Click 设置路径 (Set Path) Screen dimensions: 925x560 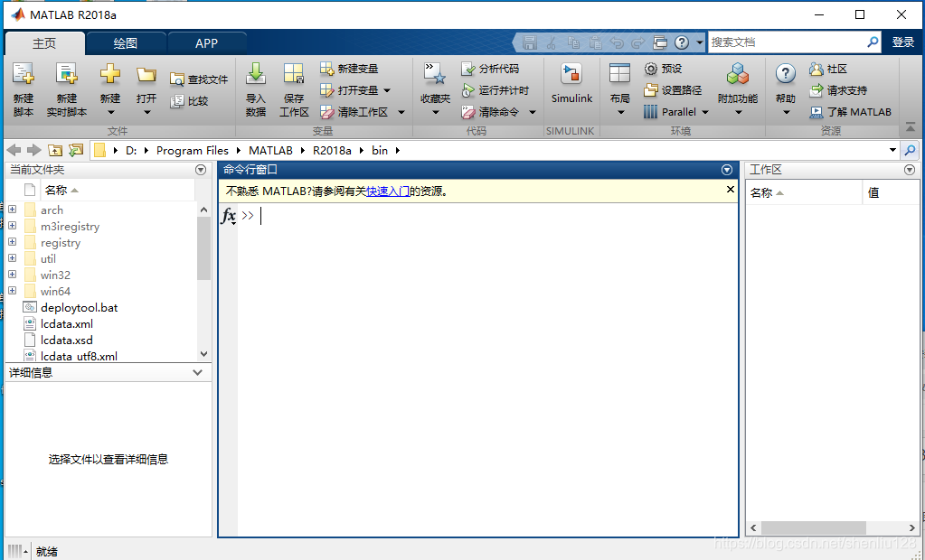tap(673, 90)
